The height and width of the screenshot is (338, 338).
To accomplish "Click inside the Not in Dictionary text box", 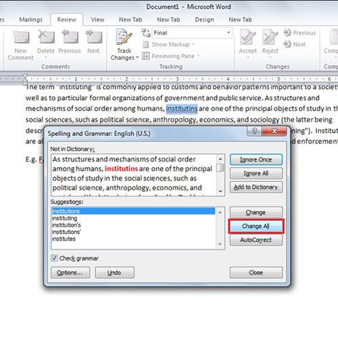I will pyautogui.click(x=134, y=175).
